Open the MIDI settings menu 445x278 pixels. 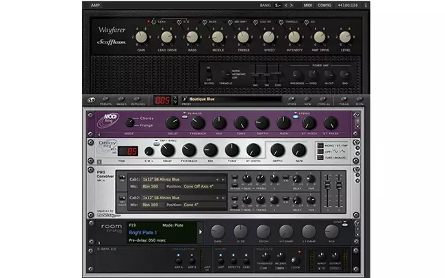pos(308,5)
